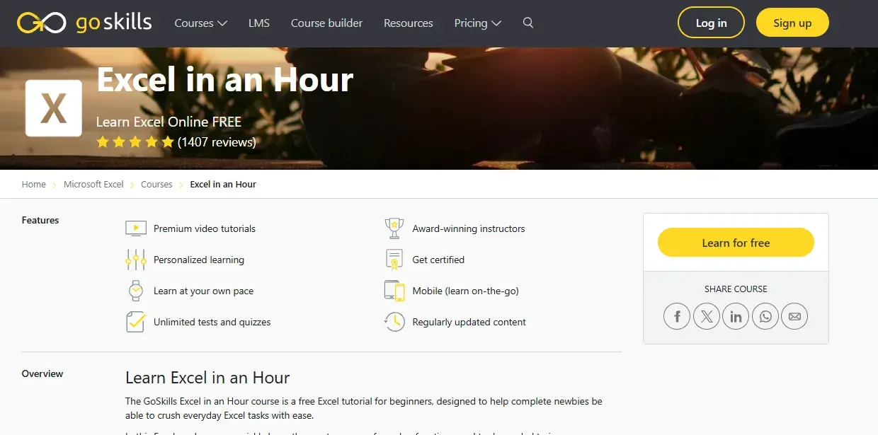The height and width of the screenshot is (435, 878).
Task: Open the search magnifier icon
Action: point(528,23)
